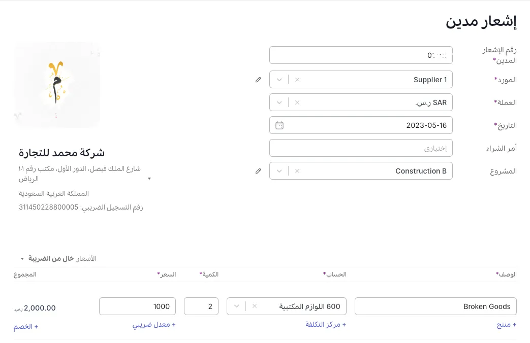Click the شركة محمد للتجارة company logo
Screen dimensions: 530x343
(x=56, y=84)
